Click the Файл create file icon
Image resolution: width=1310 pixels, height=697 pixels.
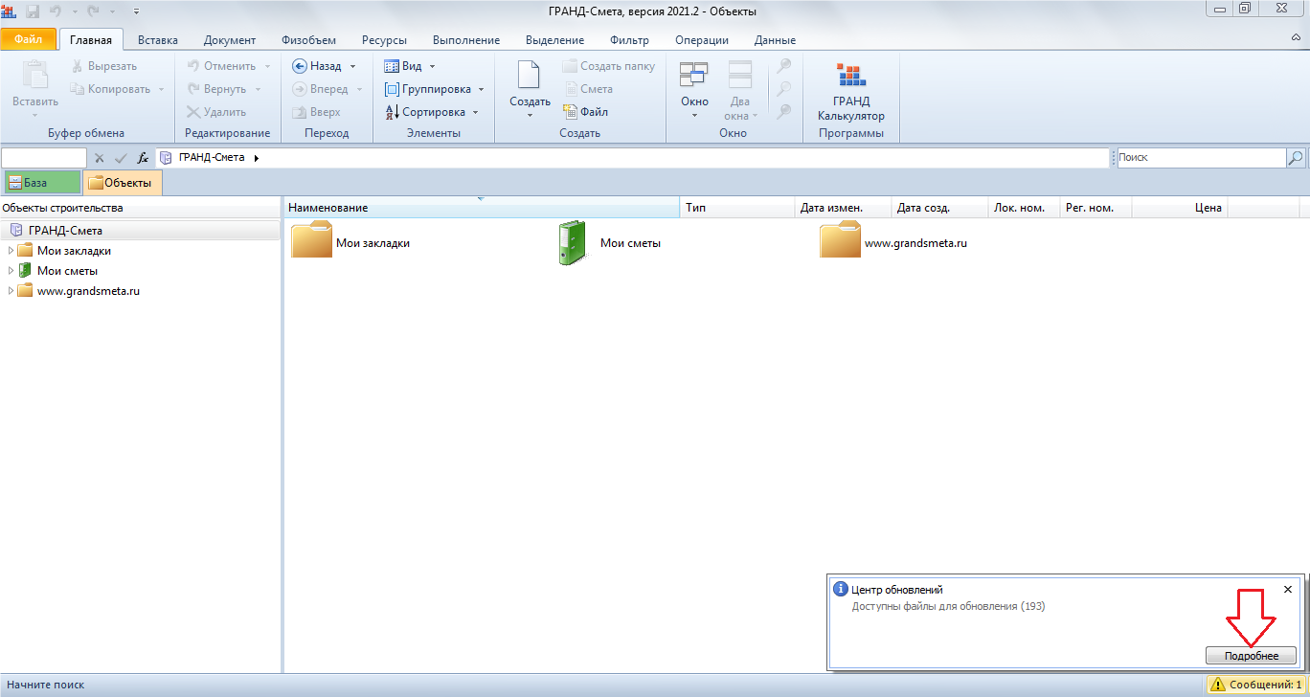[569, 112]
